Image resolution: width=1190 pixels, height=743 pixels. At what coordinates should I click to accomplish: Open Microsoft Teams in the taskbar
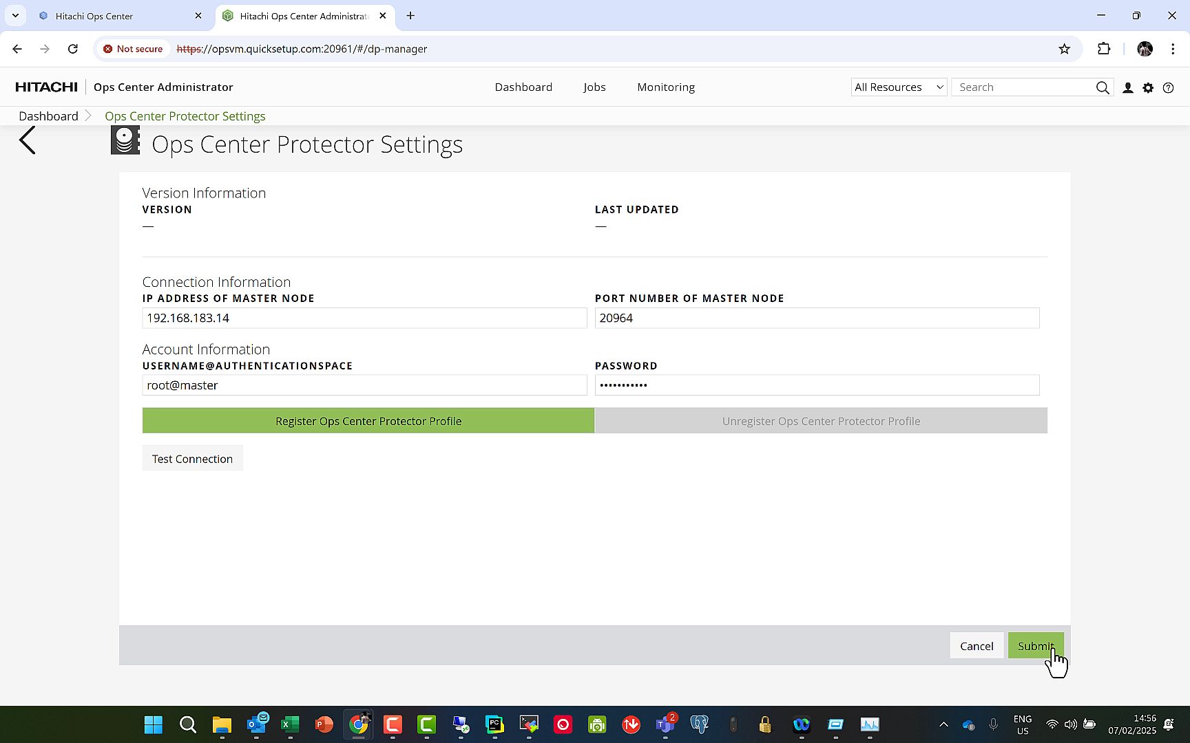click(x=665, y=724)
